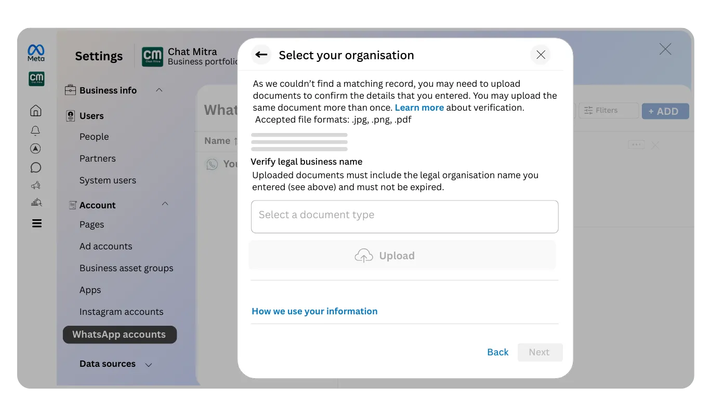Collapse the Account section
This screenshot has height=399, width=710.
[165, 204]
